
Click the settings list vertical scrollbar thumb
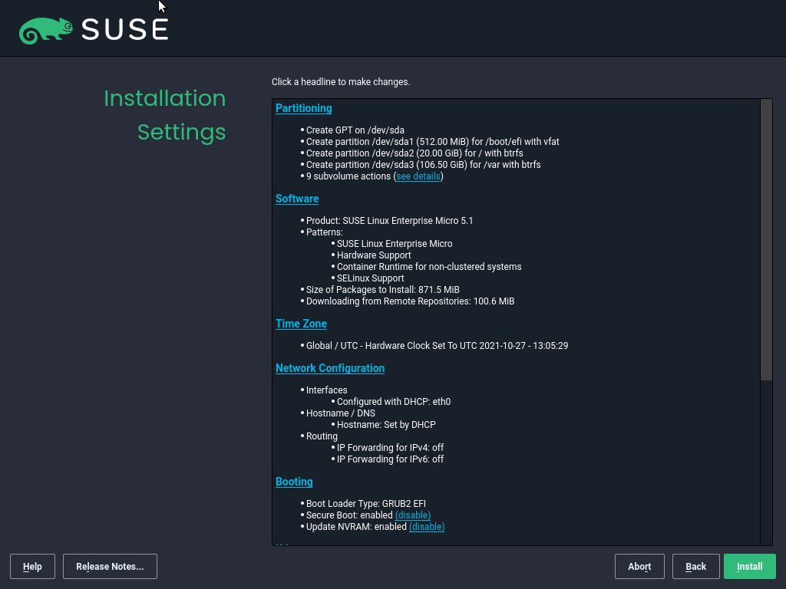[x=766, y=239]
